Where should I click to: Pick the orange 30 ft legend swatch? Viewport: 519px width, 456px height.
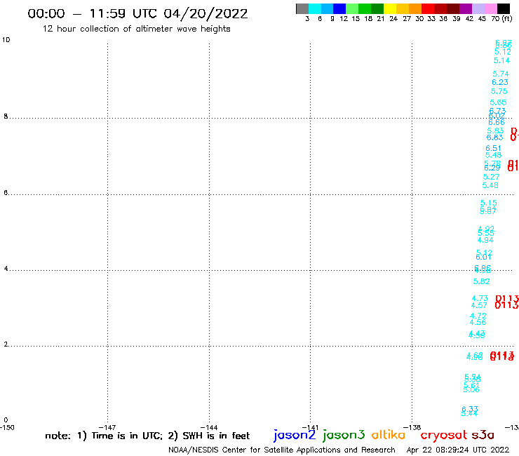click(415, 8)
